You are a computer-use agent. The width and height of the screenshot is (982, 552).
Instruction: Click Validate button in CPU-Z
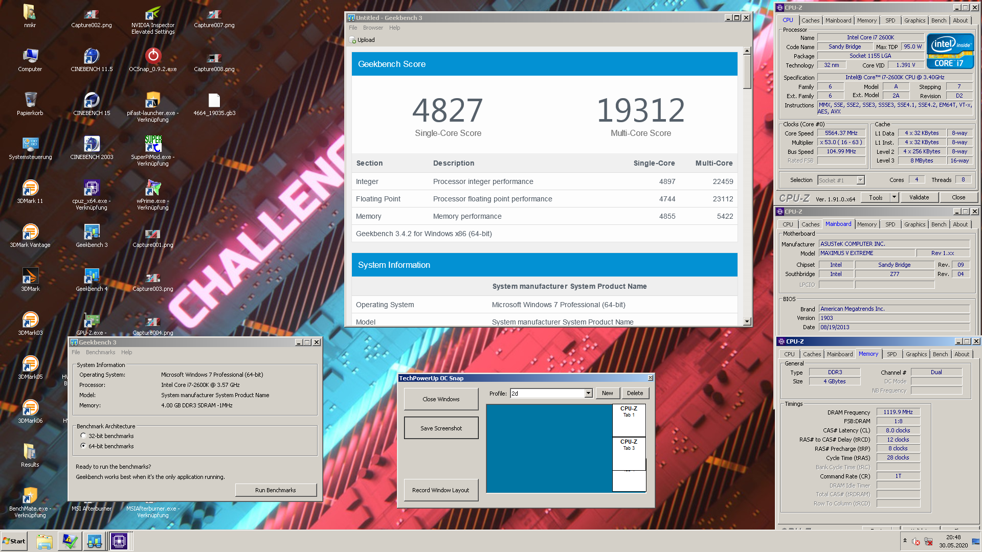[919, 197]
